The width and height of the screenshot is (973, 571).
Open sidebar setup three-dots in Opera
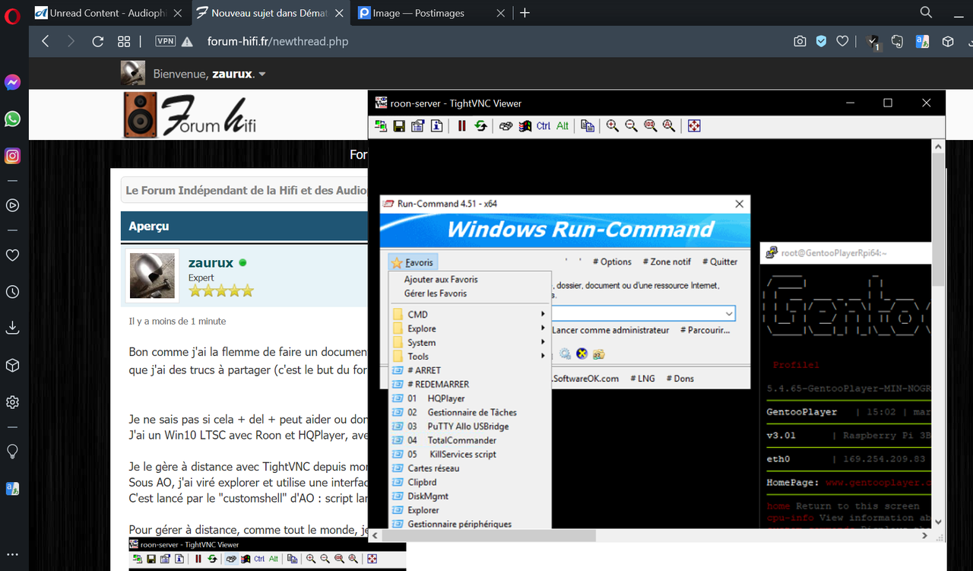(12, 555)
